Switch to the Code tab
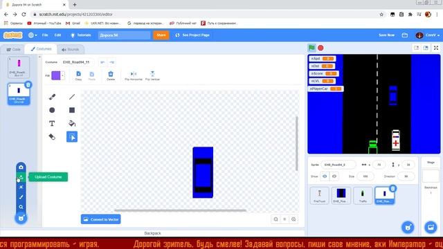Screen dimensions: 443x249 pyautogui.click(x=13, y=49)
